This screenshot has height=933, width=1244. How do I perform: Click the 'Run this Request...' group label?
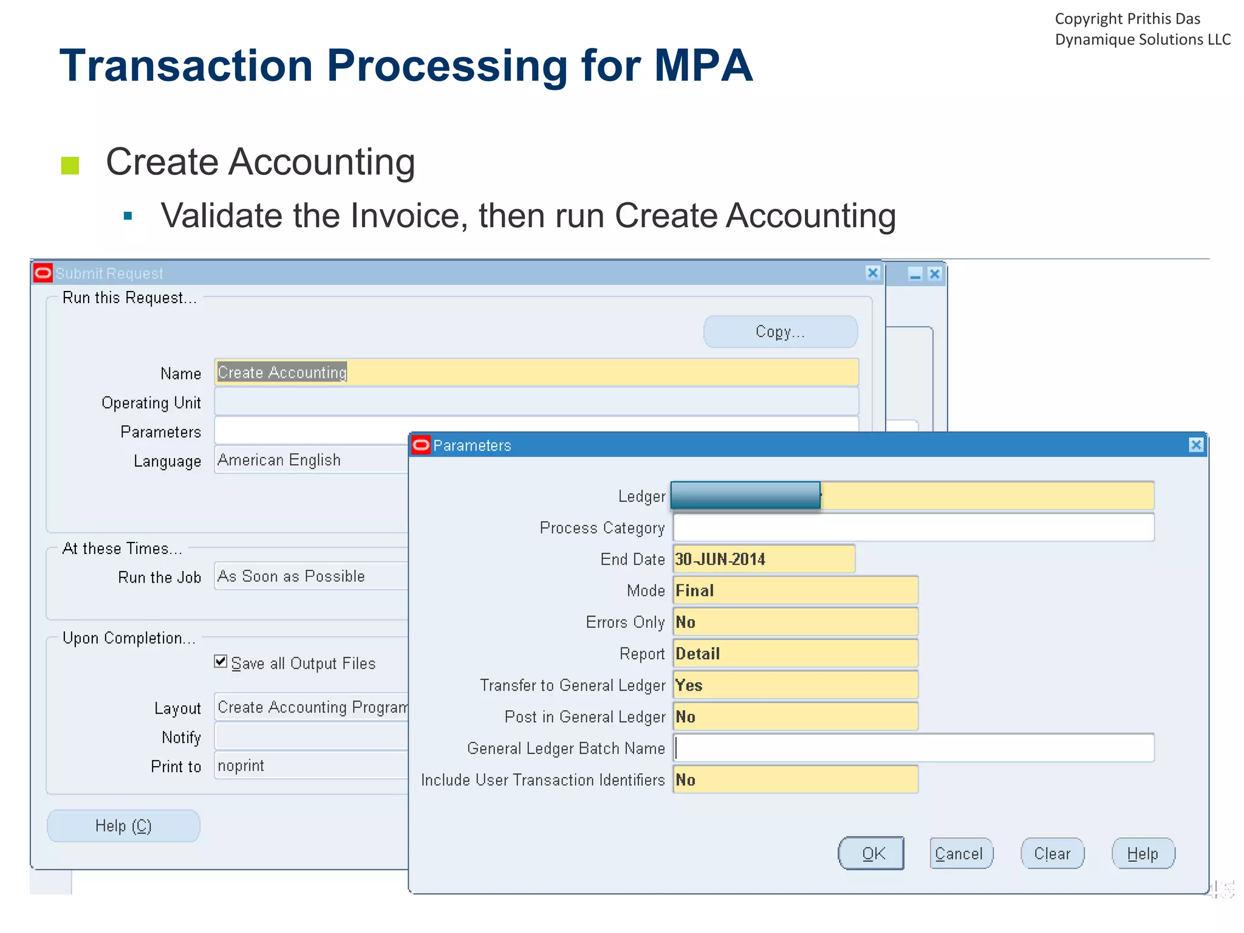coord(129,298)
